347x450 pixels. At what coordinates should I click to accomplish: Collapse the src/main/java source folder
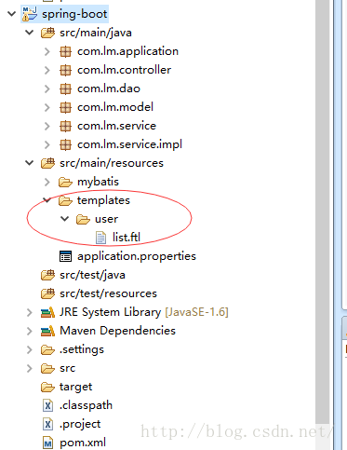pos(30,33)
